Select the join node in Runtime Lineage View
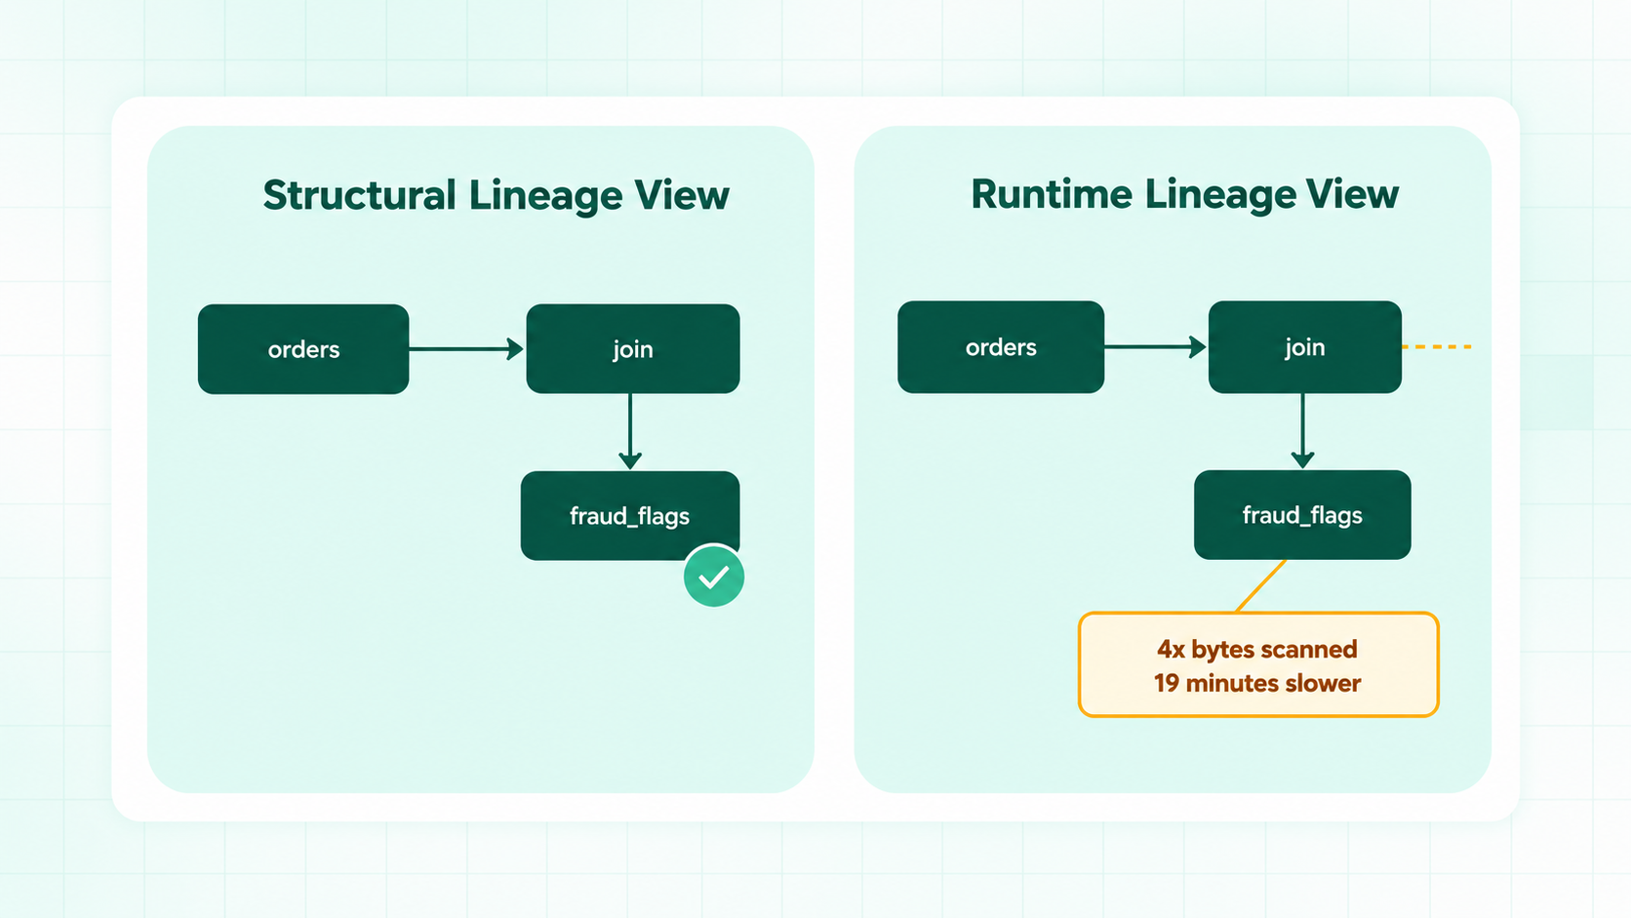 (1305, 347)
